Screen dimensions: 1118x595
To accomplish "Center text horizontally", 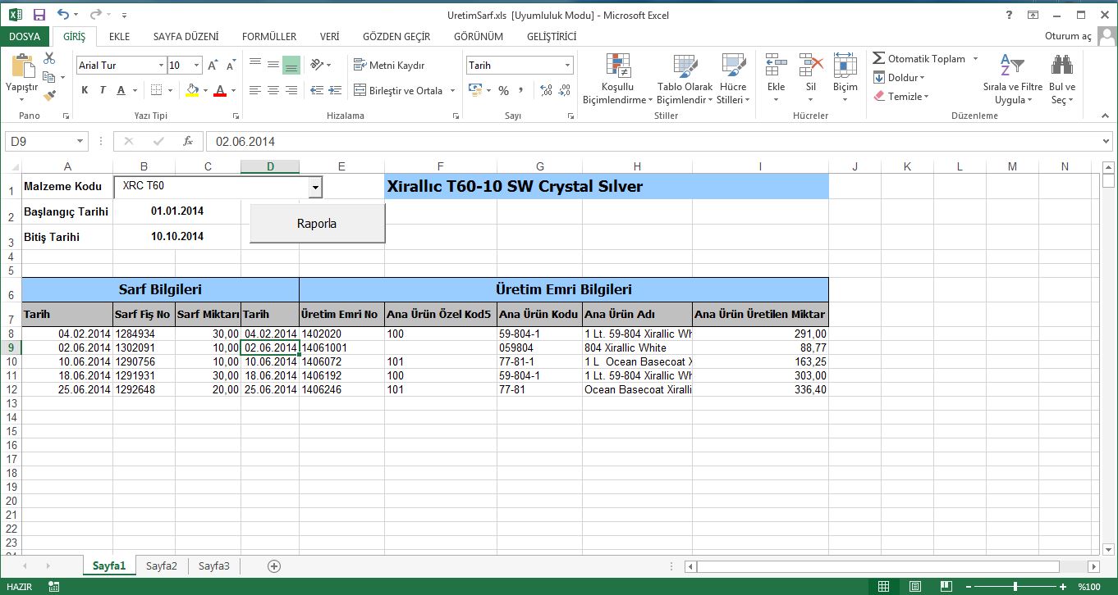I will pos(273,91).
